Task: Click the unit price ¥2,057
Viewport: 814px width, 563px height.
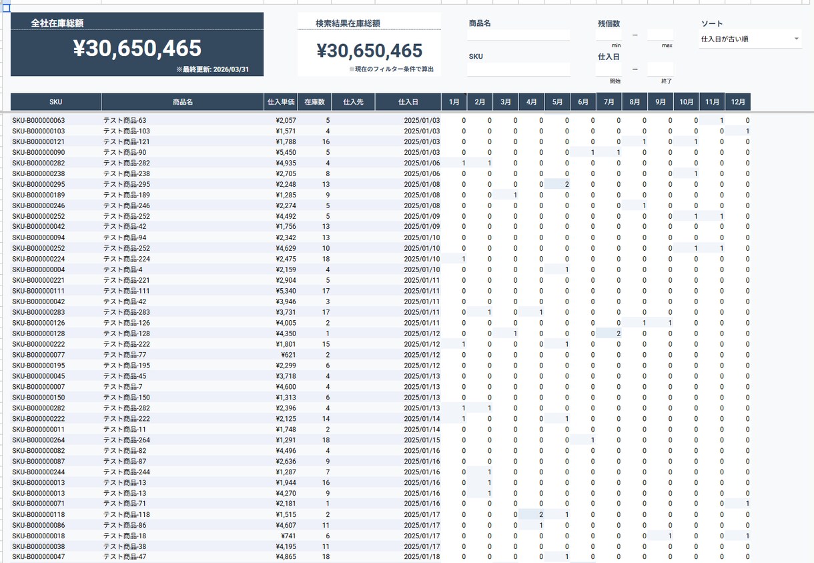Action: (x=286, y=121)
